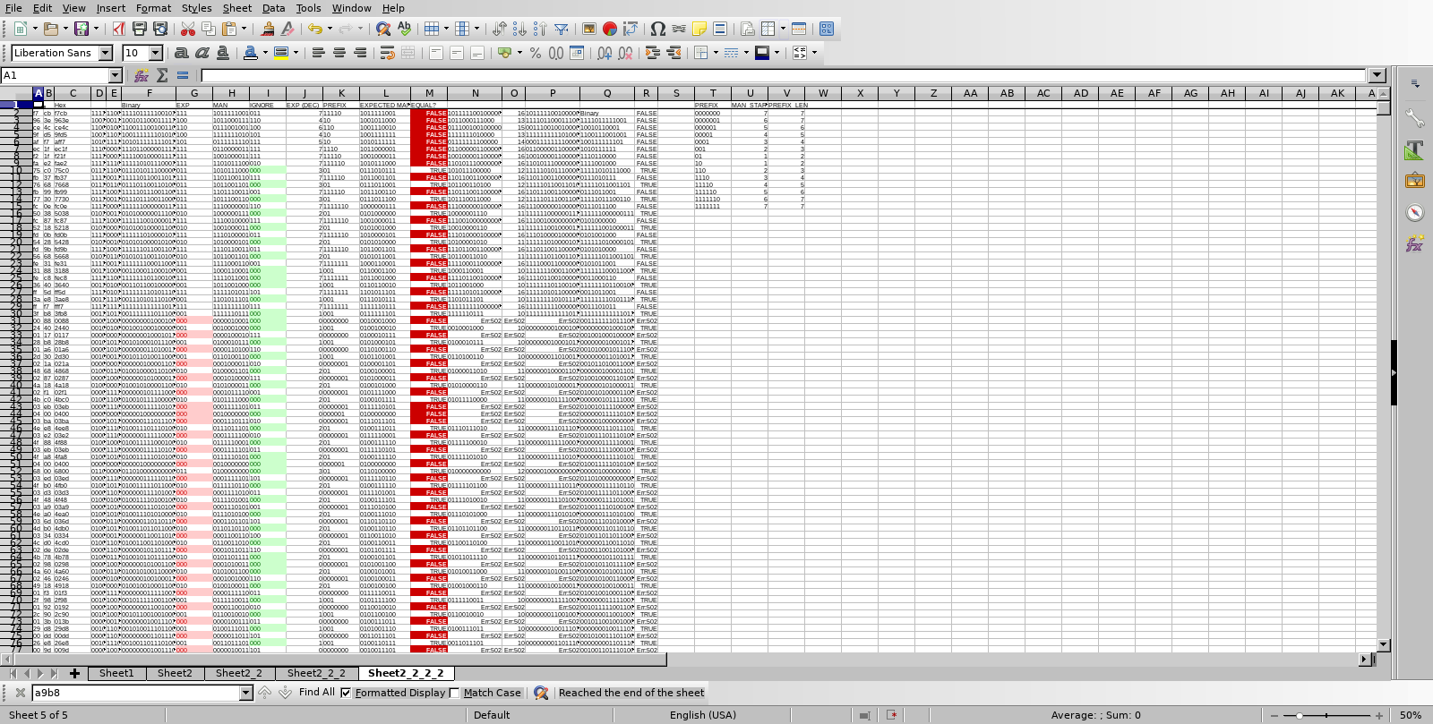Click Find Previous up arrow
Screen dimensions: 1433x724
pos(264,693)
